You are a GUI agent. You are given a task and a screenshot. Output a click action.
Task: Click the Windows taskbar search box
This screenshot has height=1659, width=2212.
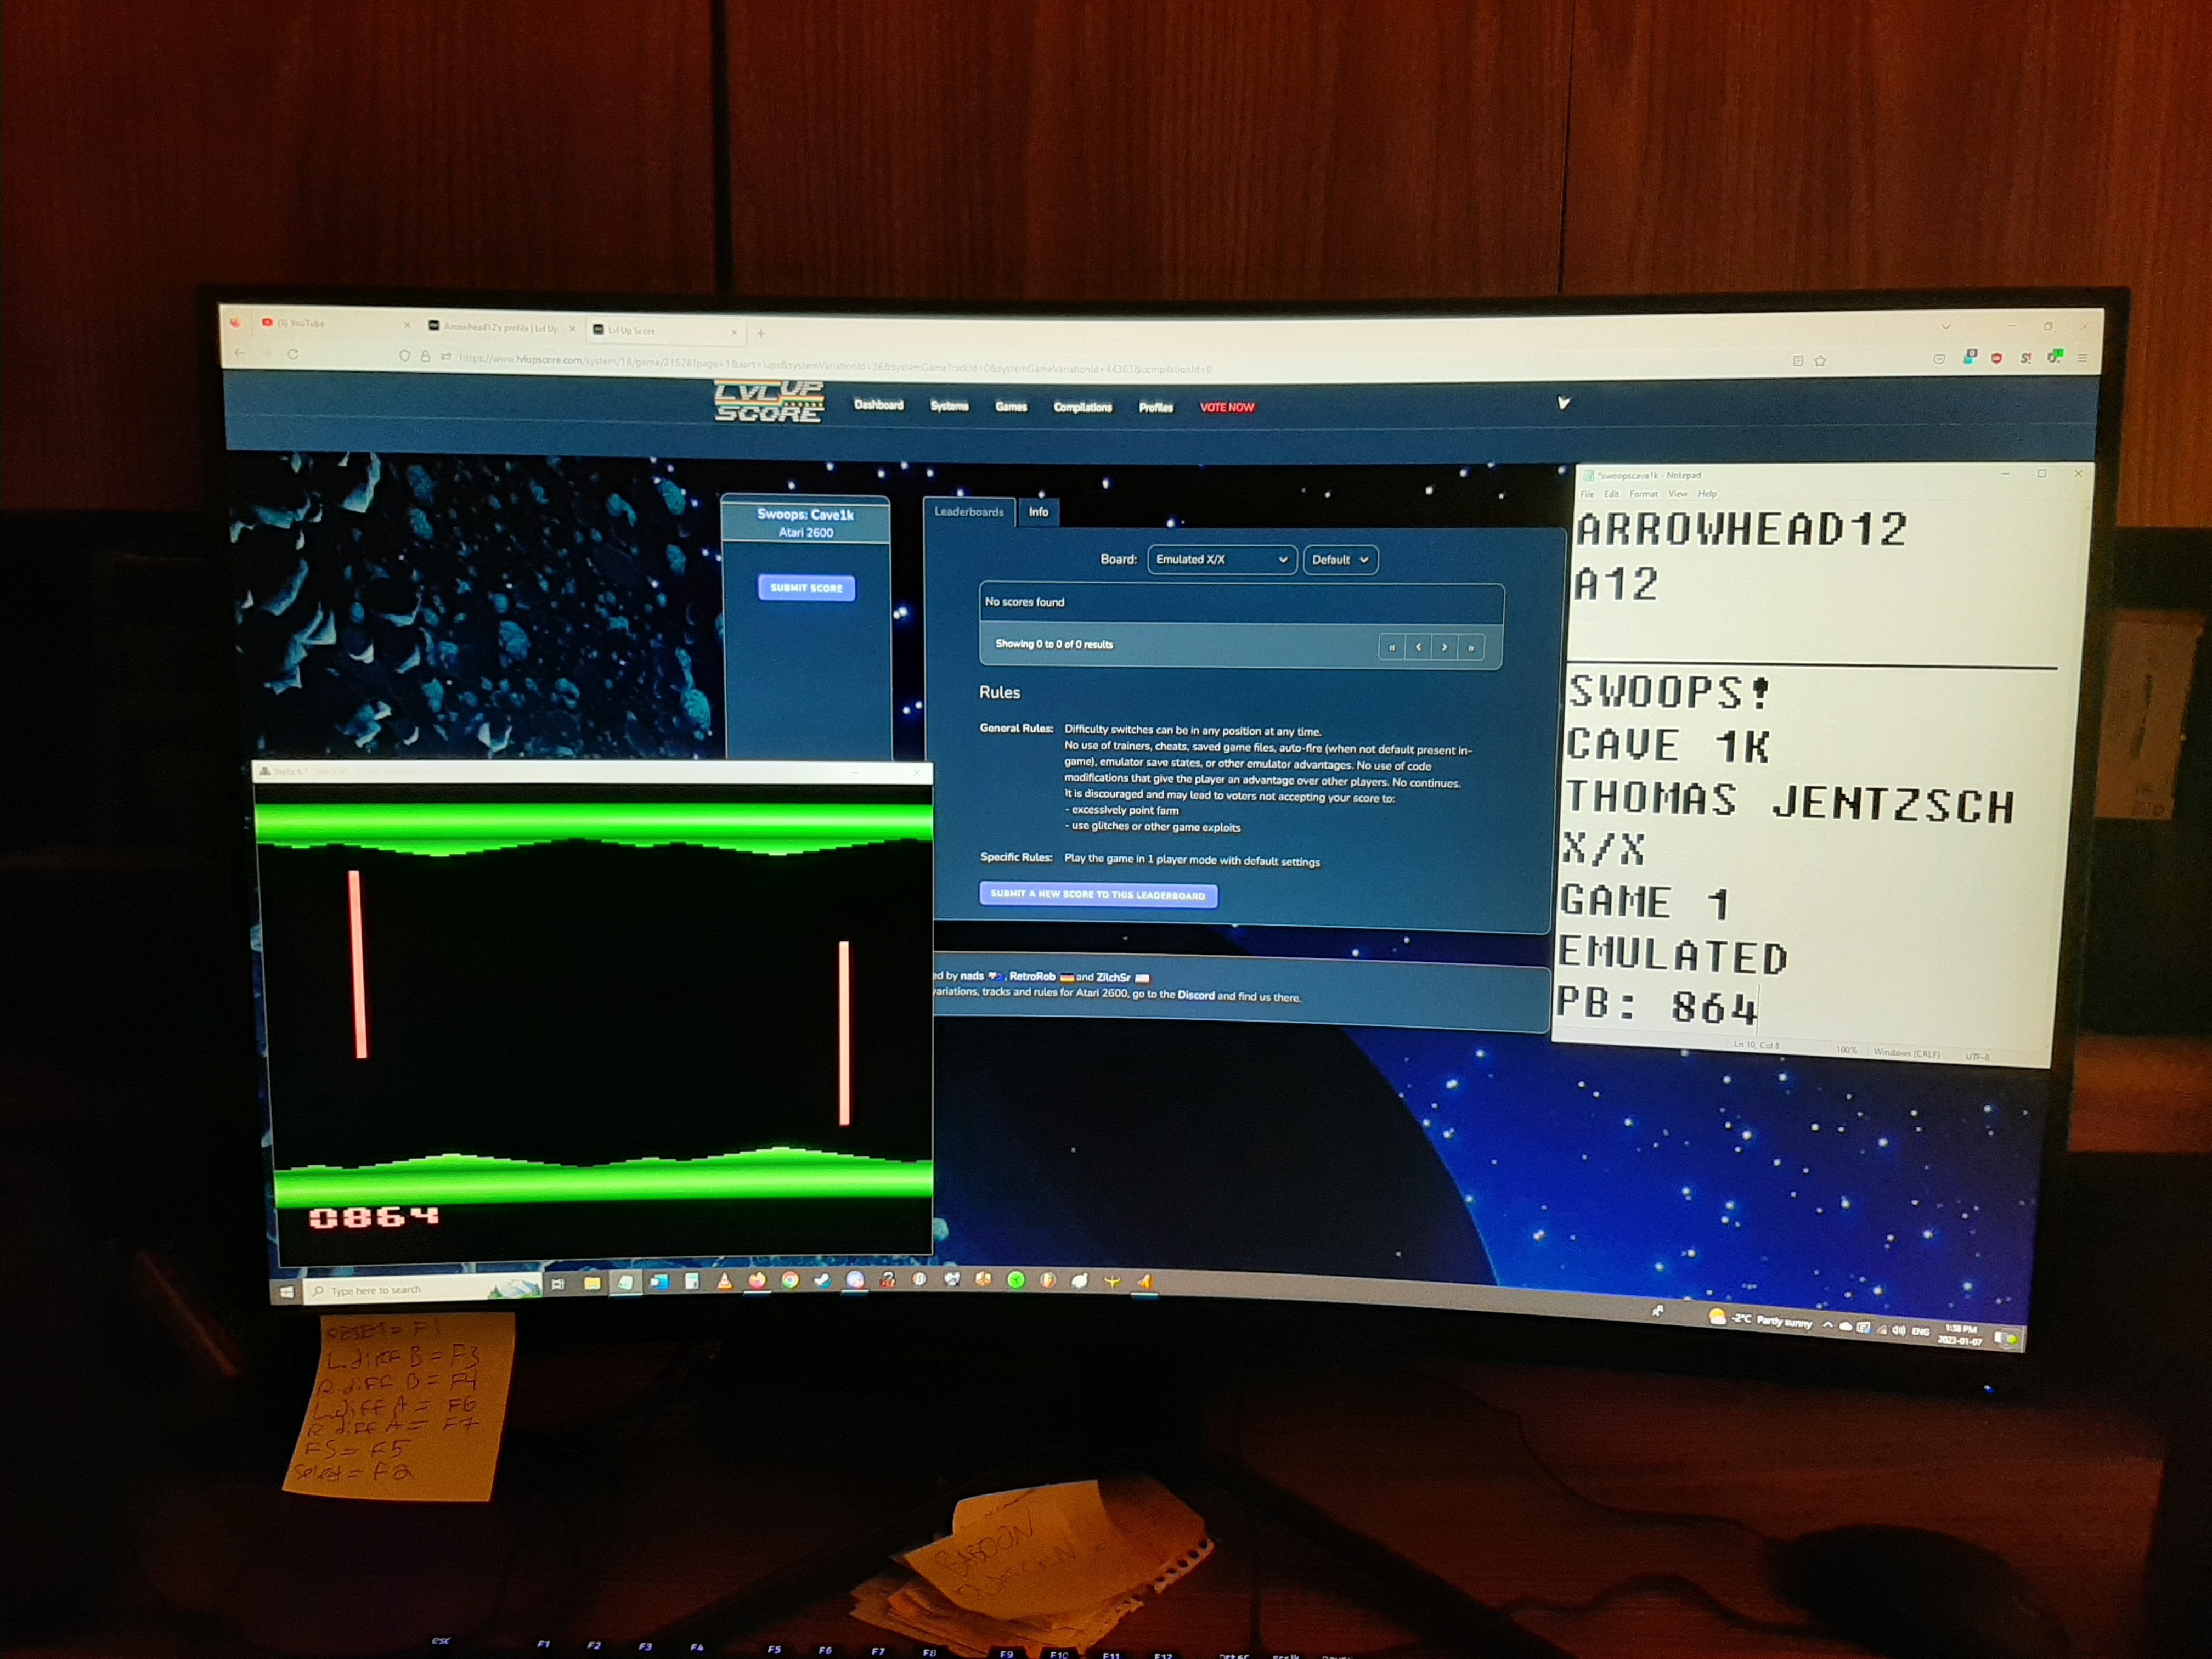[x=422, y=1290]
